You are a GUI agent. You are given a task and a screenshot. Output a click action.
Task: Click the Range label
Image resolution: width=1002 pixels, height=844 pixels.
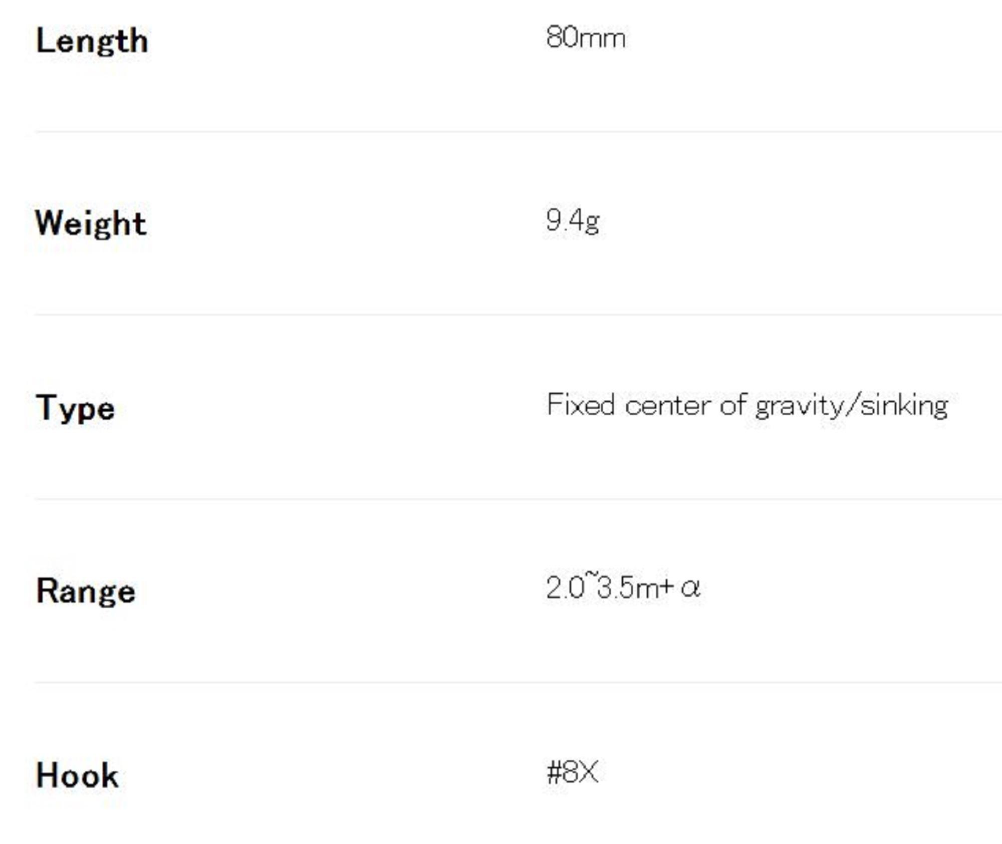pos(86,591)
